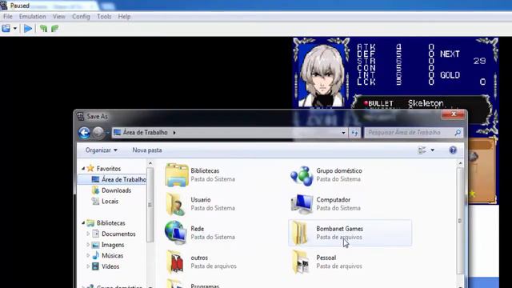Screen dimensions: 512x288
Task: Open the Tools menu
Action: (x=104, y=16)
